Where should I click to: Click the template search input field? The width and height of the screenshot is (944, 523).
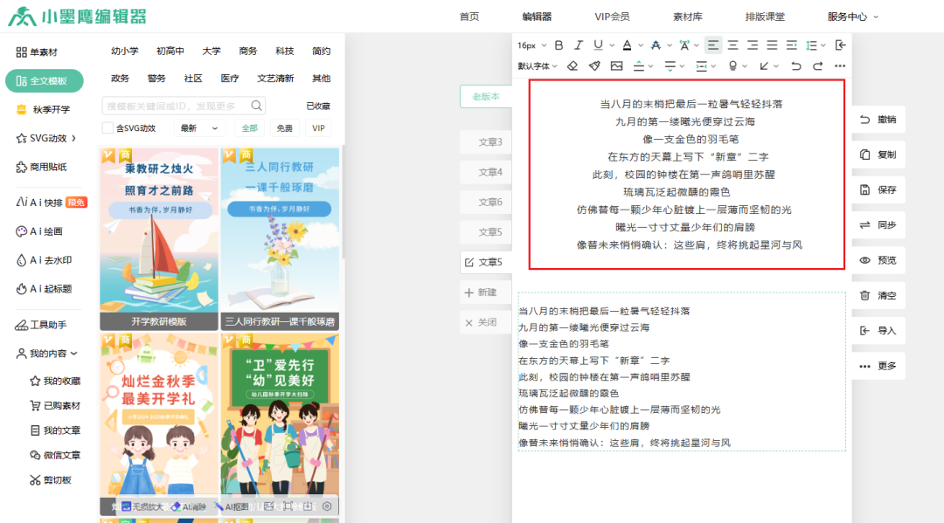(x=179, y=104)
